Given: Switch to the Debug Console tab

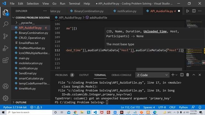Looking at the screenshot, I should (121, 75).
